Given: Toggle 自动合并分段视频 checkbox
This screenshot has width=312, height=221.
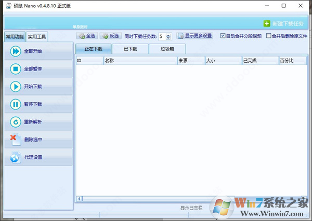Looking at the screenshot, I should [x=223, y=36].
